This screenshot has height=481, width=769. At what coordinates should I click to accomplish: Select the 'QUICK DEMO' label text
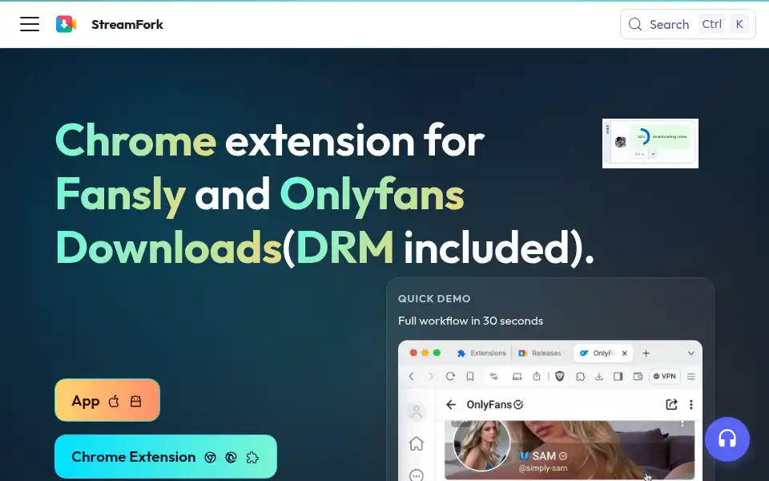tap(434, 298)
